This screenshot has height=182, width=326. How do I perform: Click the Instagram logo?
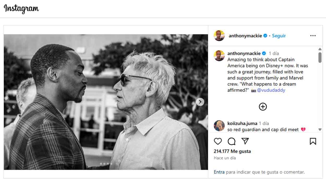pos(21,9)
